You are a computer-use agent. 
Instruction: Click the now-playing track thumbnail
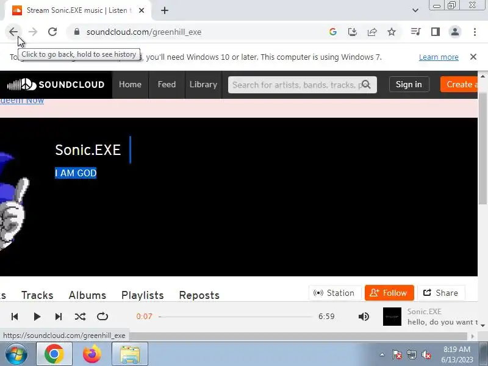coord(392,317)
